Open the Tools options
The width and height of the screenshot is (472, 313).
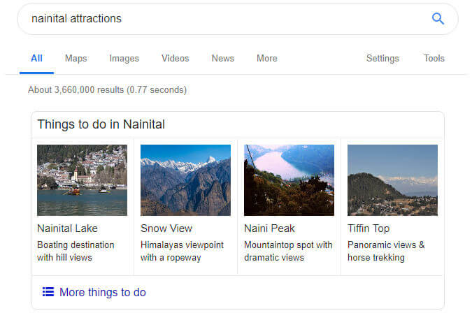tap(434, 58)
